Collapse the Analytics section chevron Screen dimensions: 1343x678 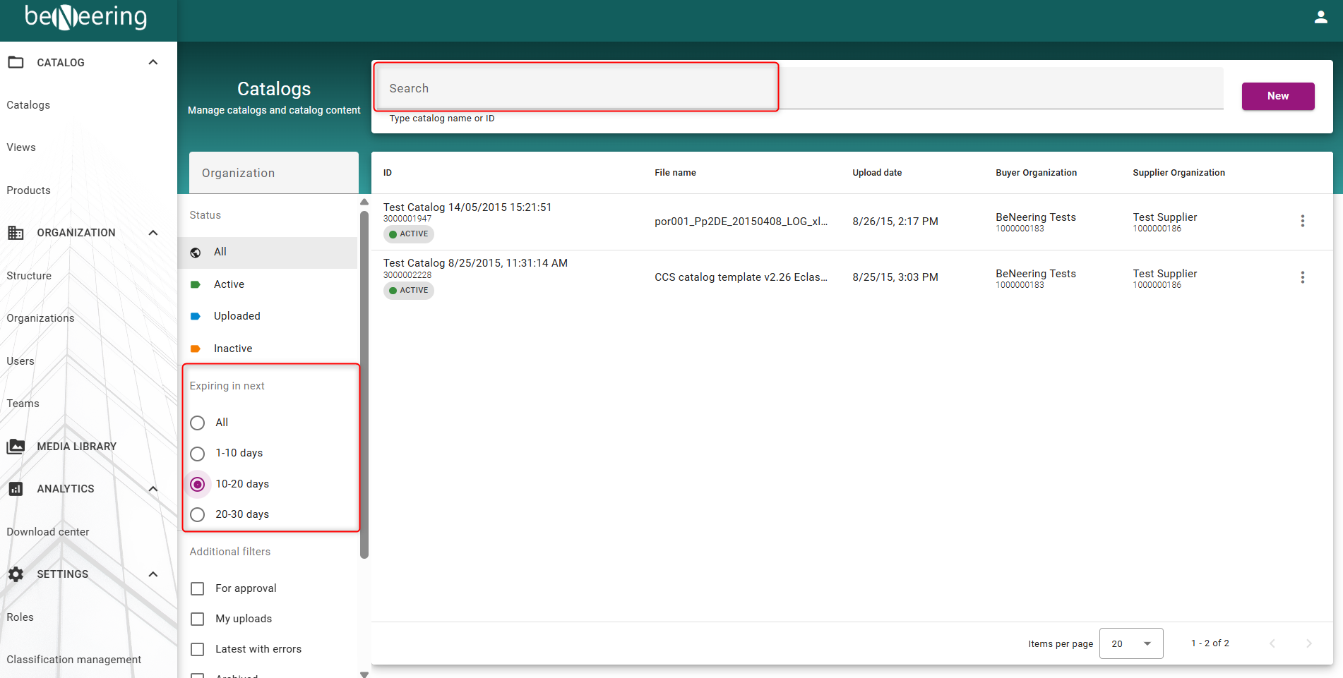153,489
